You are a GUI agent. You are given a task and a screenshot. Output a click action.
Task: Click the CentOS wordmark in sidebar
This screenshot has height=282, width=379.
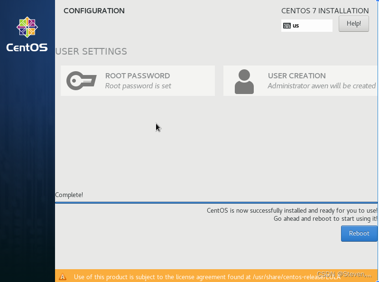tap(27, 47)
